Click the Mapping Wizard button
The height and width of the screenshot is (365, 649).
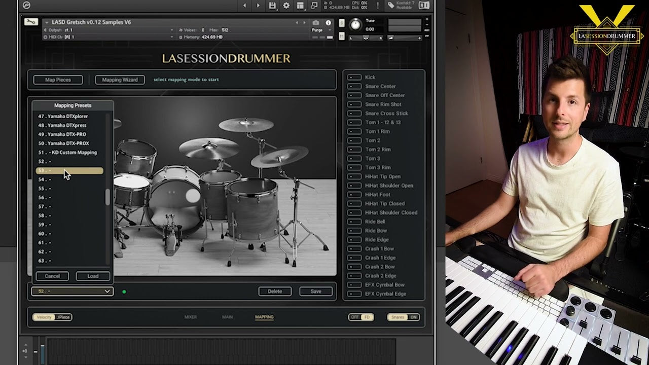120,80
